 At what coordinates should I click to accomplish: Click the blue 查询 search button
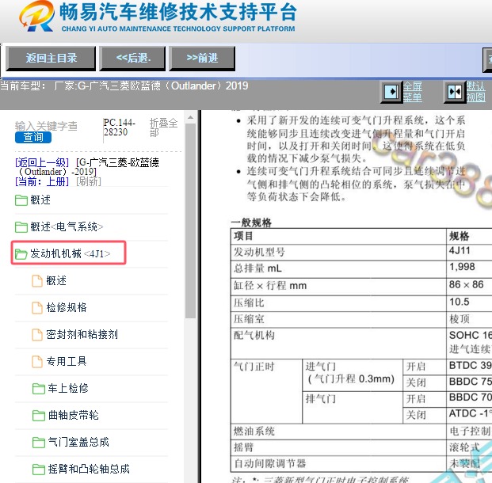click(x=33, y=137)
